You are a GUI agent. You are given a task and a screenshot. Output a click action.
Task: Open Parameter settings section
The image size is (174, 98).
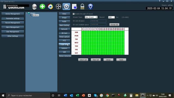[x=13, y=18]
